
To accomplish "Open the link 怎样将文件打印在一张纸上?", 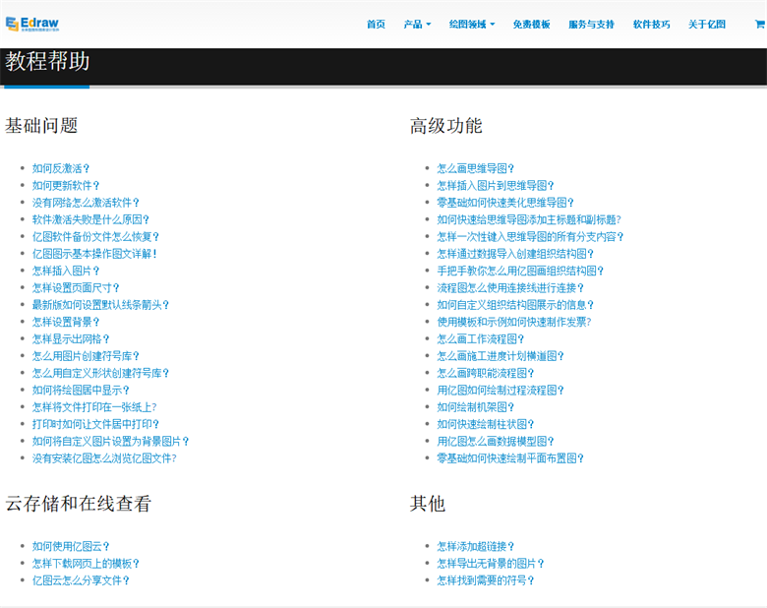I will coord(94,407).
